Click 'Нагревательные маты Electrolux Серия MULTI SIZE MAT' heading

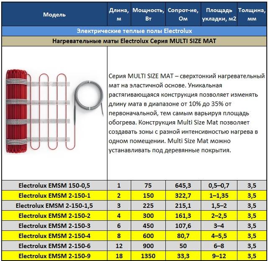click(134, 41)
